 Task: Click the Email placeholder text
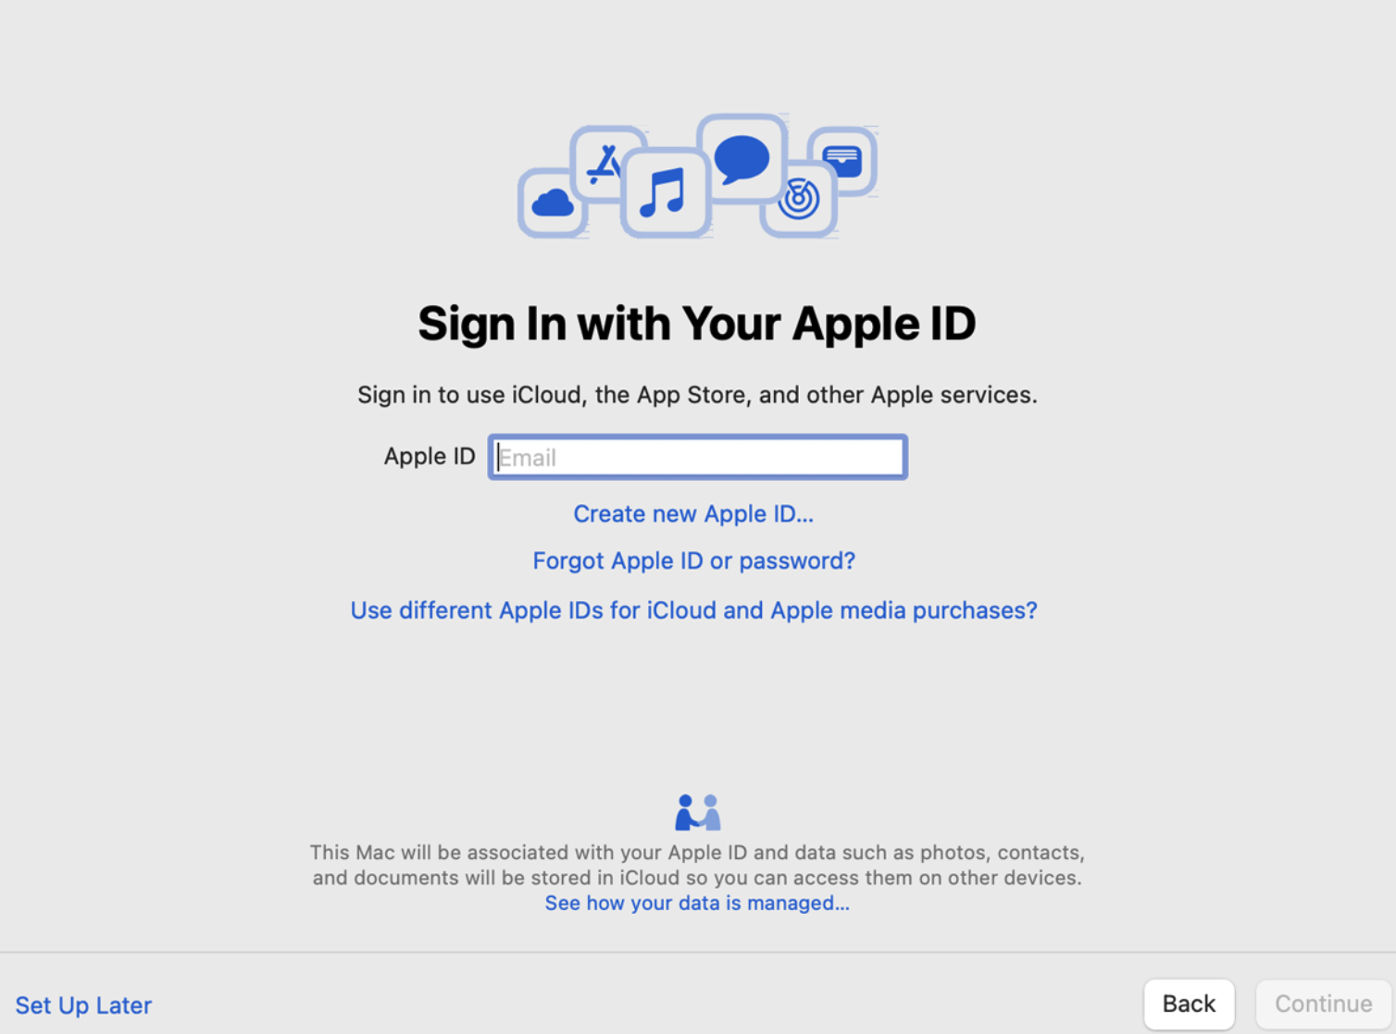click(x=528, y=458)
